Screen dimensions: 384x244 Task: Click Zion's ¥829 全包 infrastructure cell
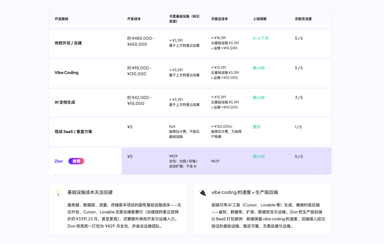pos(183,161)
